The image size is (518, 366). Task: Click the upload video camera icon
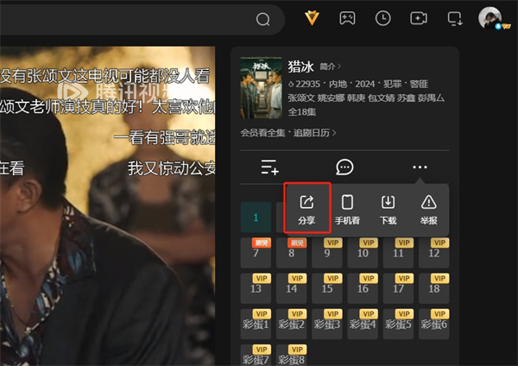point(419,18)
